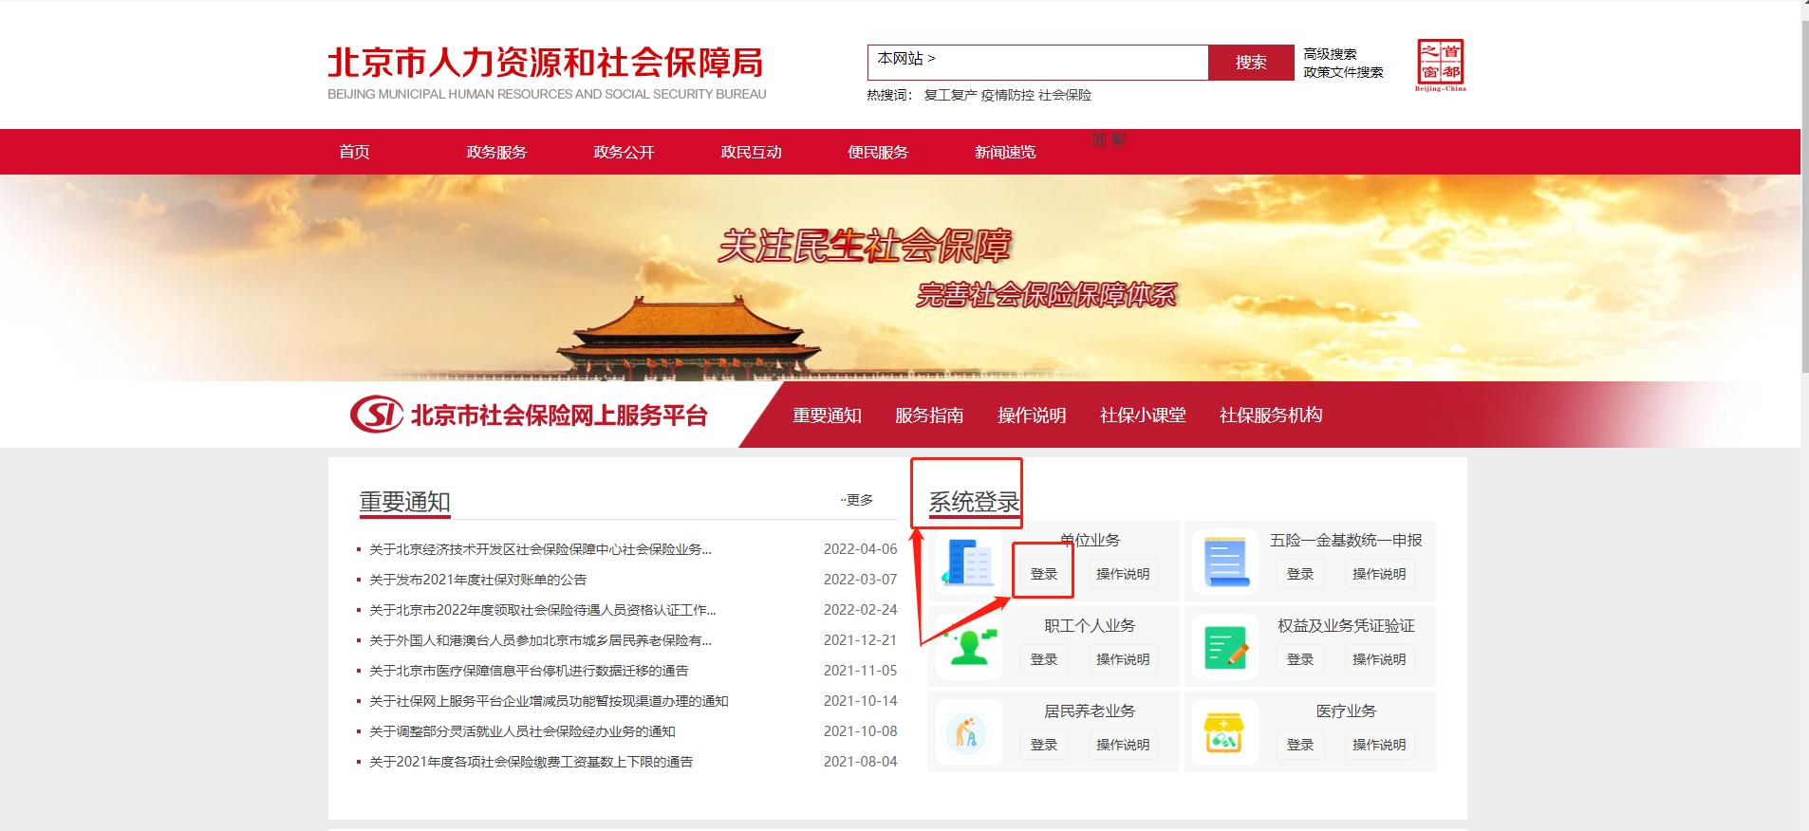This screenshot has width=1809, height=831.
Task: Click the 北京市人力资源和社会保障局 title logo
Action: pyautogui.click(x=546, y=71)
